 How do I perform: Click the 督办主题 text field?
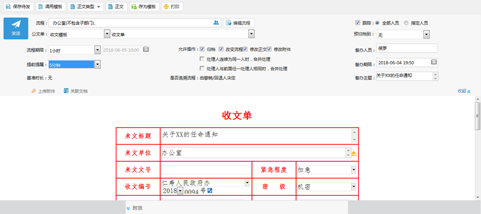(404, 76)
